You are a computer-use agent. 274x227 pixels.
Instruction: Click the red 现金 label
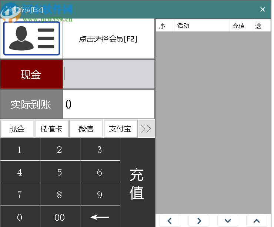pos(31,74)
